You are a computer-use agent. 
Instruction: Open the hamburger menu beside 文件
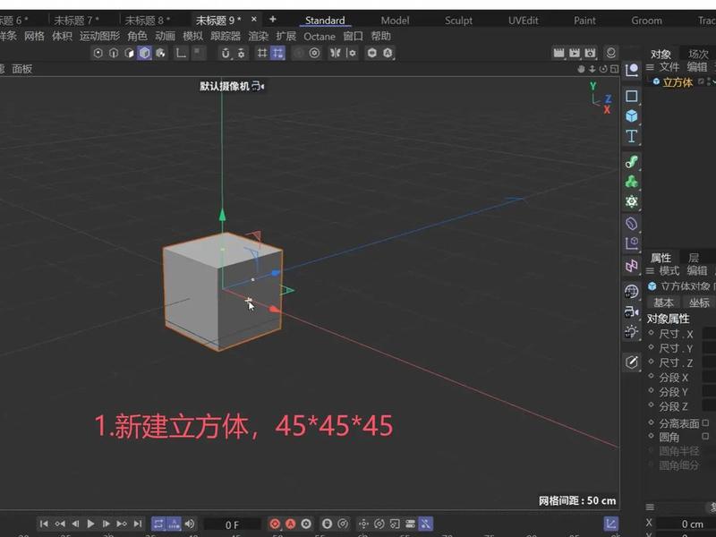point(650,67)
